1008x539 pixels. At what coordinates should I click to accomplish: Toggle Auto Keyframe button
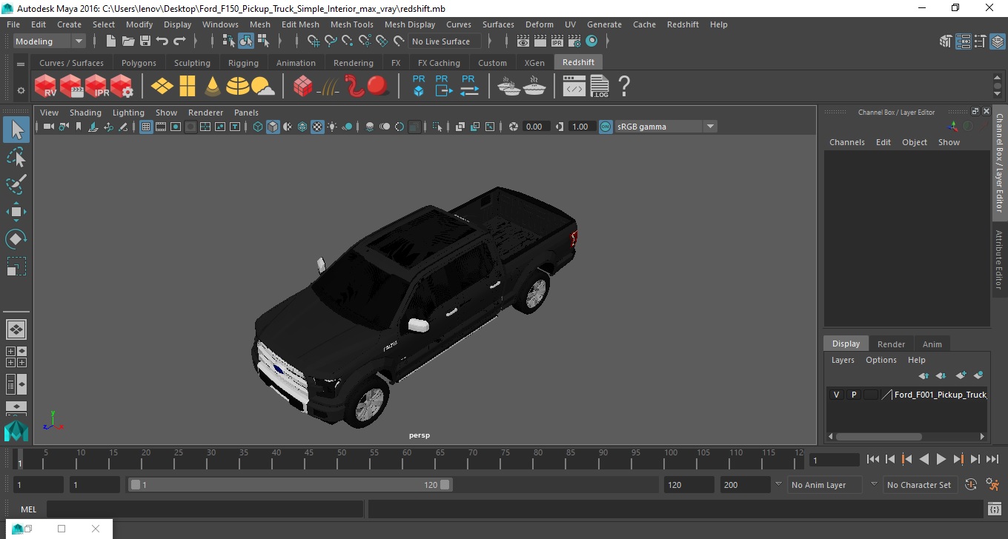[x=971, y=485]
